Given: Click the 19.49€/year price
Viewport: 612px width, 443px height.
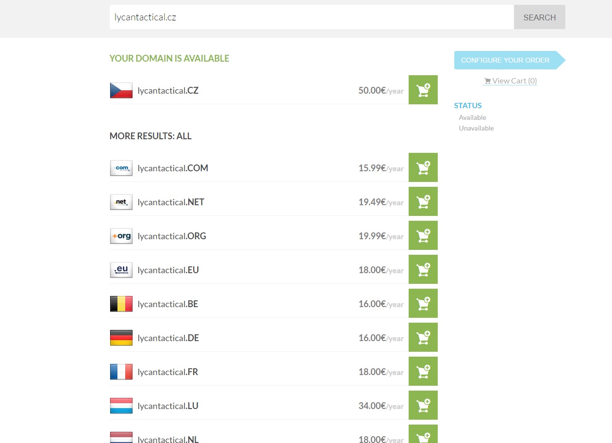Looking at the screenshot, I should 381,202.
